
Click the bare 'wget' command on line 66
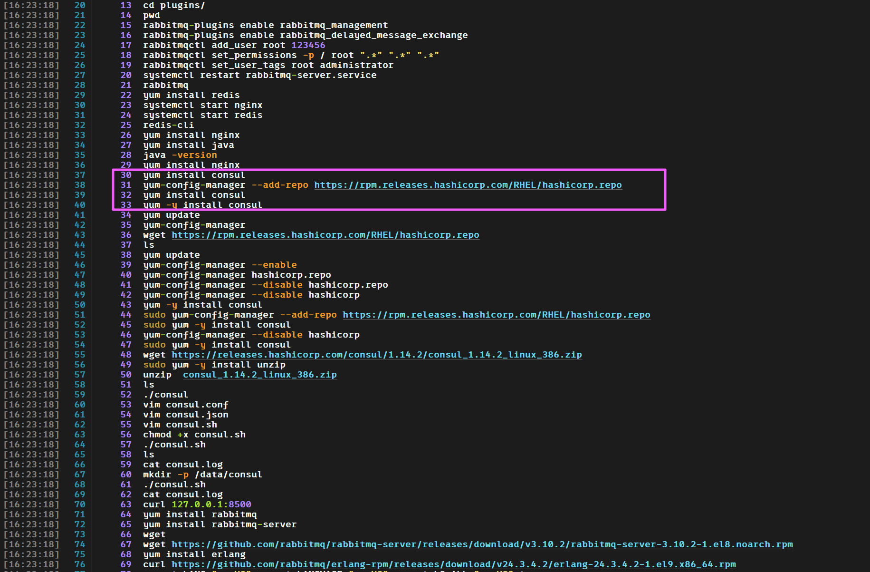point(154,534)
